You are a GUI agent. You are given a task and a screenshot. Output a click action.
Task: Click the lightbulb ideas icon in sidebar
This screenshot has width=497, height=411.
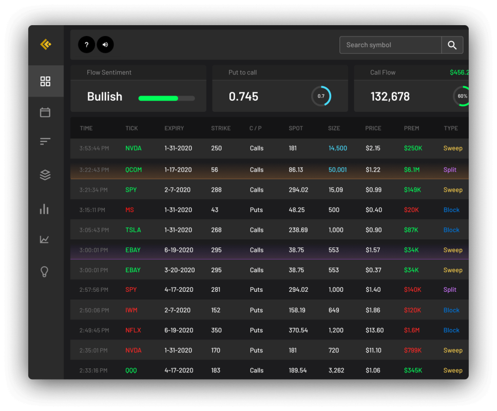45,272
